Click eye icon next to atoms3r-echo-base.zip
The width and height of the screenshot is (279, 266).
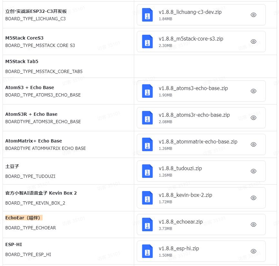pos(254,118)
